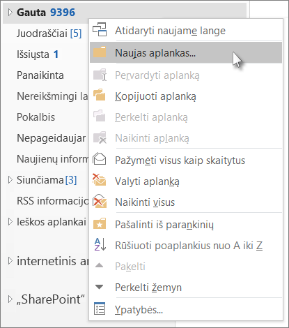Click the Naikinti visus red X envelope icon
289x328 pixels.
100,201
